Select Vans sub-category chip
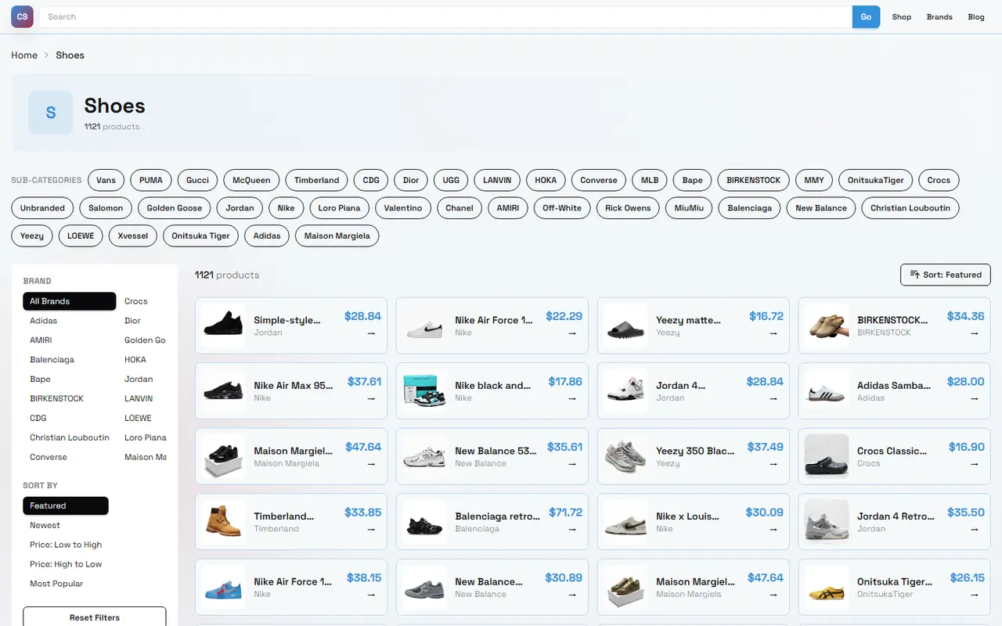Viewport: 1002px width, 626px height. point(106,180)
